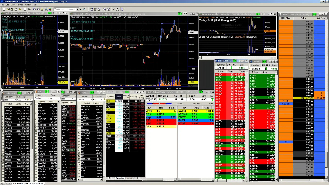Click the Price header in the Matrix window
Image resolution: width=329 pixels, height=185 pixels.
(304, 18)
